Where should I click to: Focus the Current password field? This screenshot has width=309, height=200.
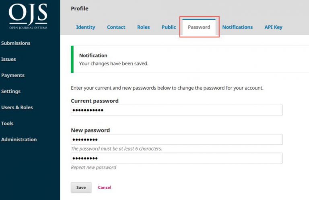[176, 110]
